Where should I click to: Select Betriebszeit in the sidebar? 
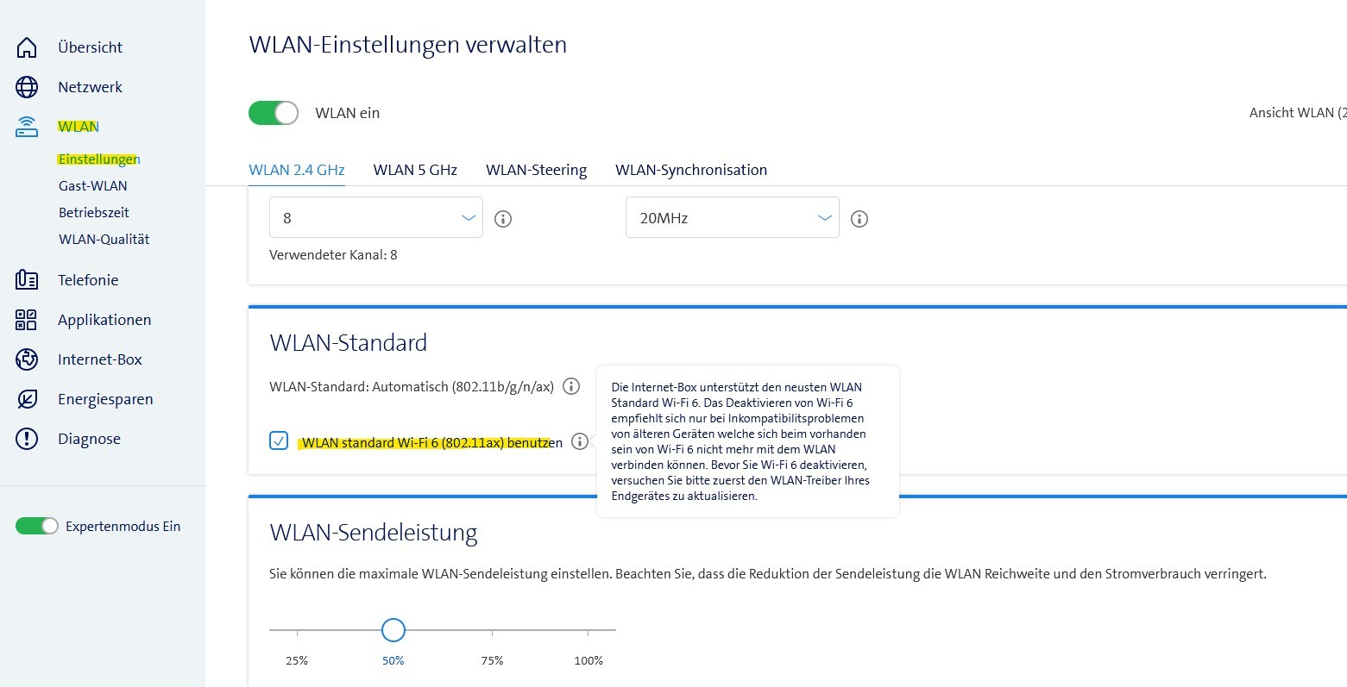pyautogui.click(x=93, y=211)
